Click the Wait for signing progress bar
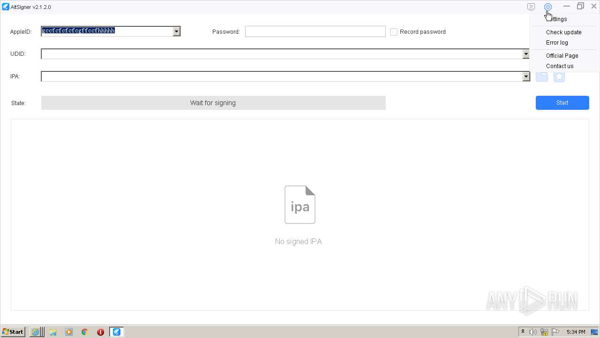Image resolution: width=600 pixels, height=338 pixels. coord(213,103)
